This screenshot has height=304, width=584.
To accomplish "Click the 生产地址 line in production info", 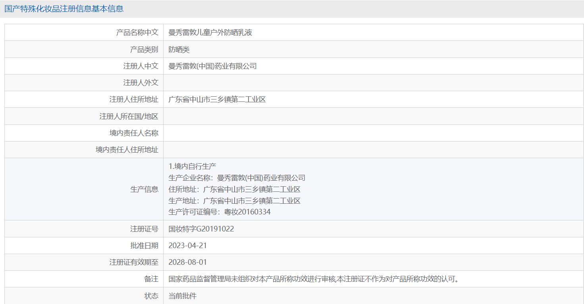I will pyautogui.click(x=234, y=201).
